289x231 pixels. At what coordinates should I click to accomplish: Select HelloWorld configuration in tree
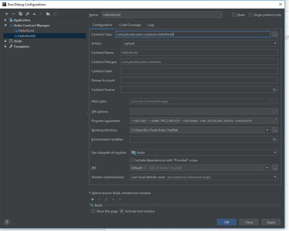pos(26,31)
